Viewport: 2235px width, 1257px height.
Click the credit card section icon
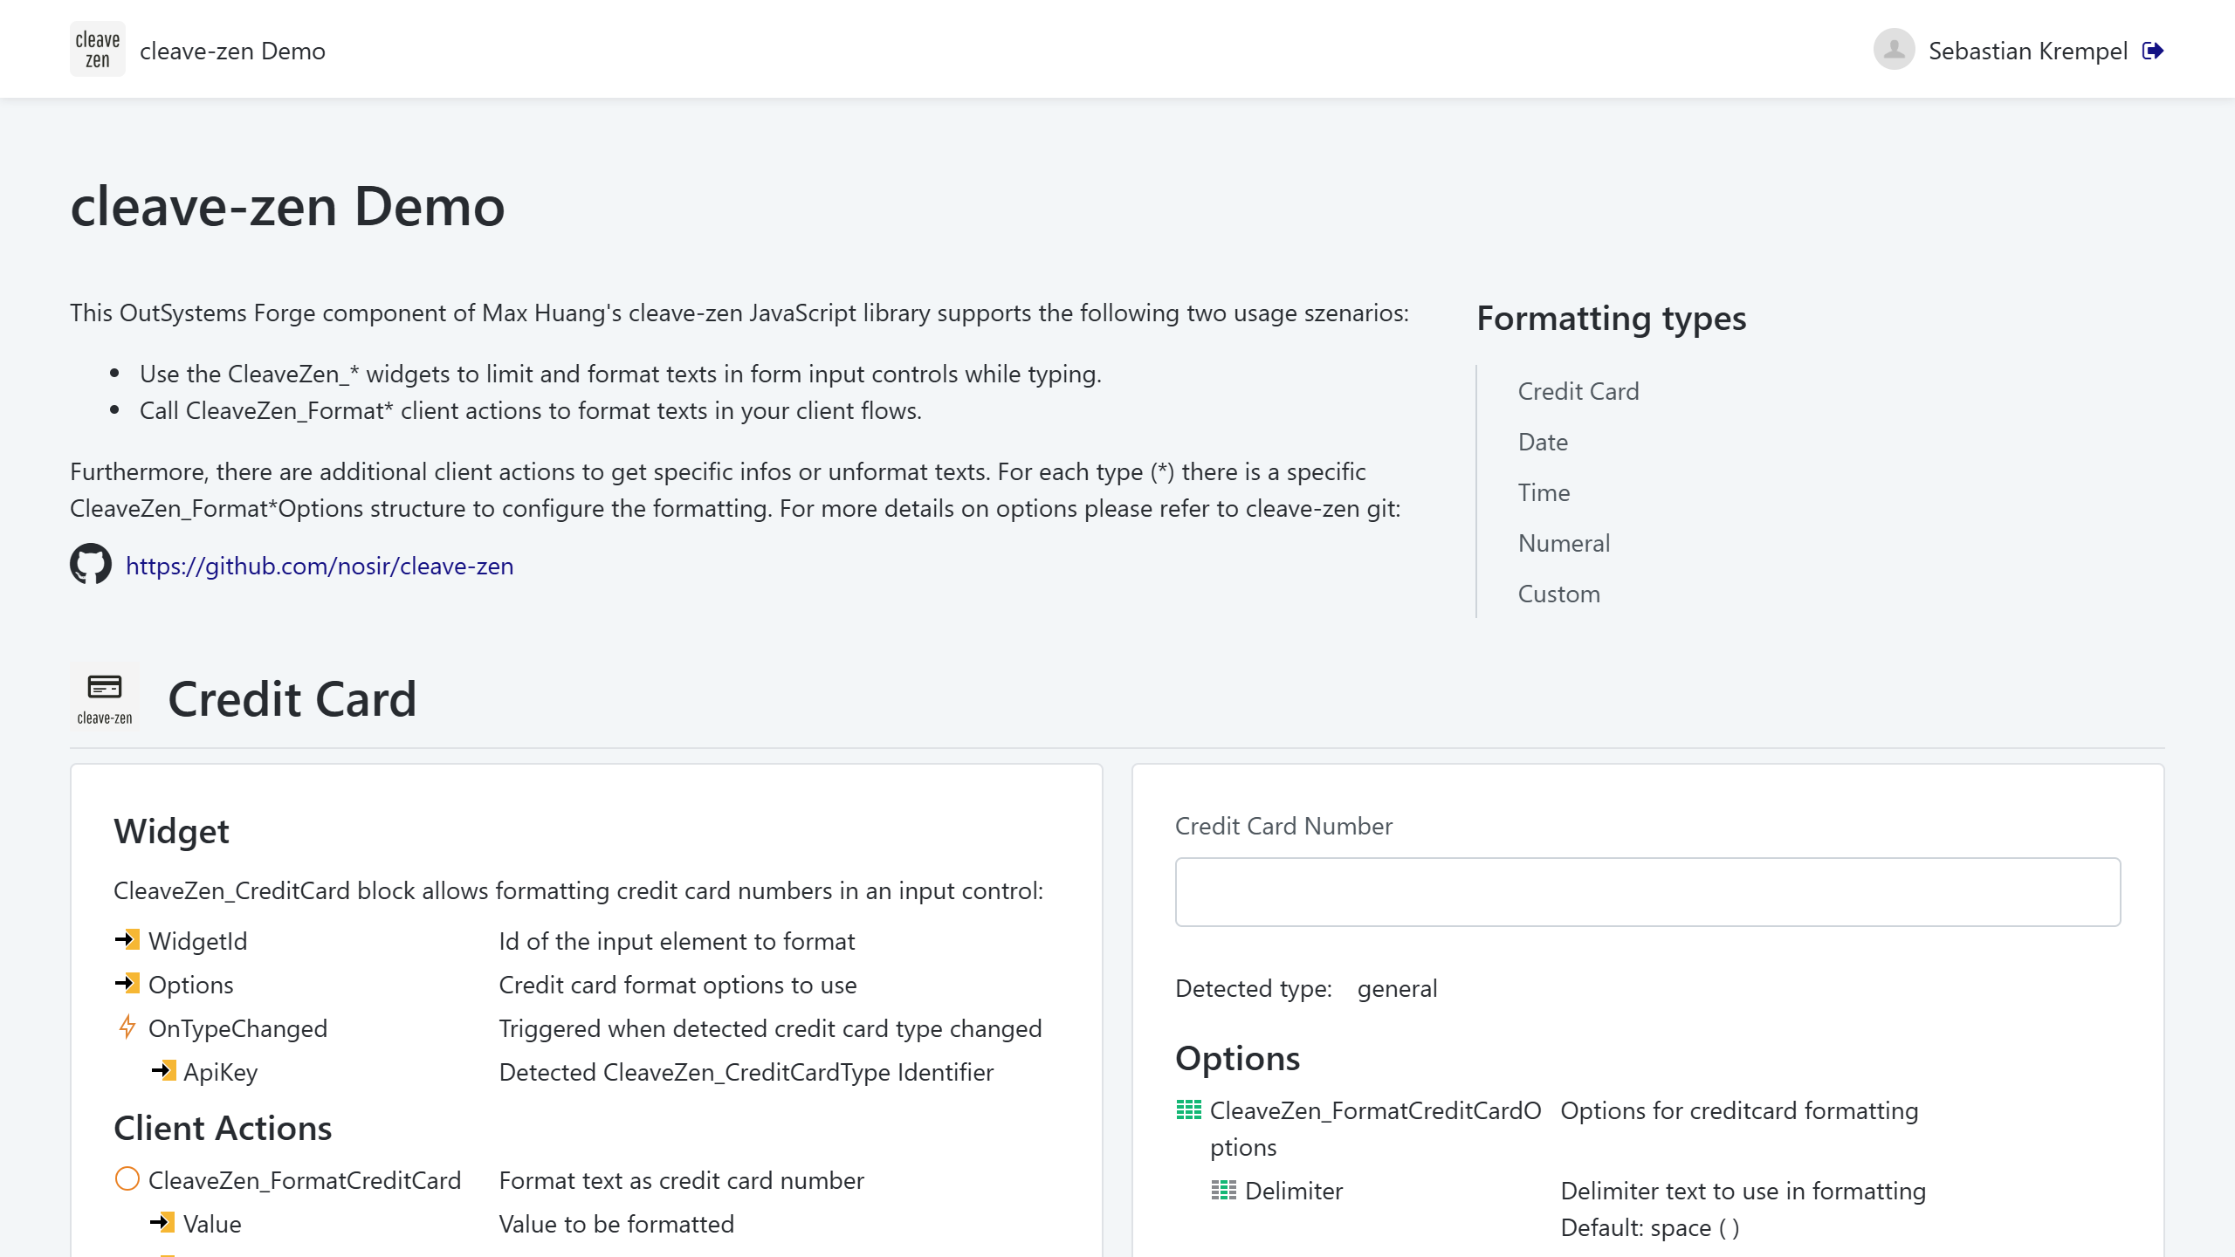(x=105, y=697)
